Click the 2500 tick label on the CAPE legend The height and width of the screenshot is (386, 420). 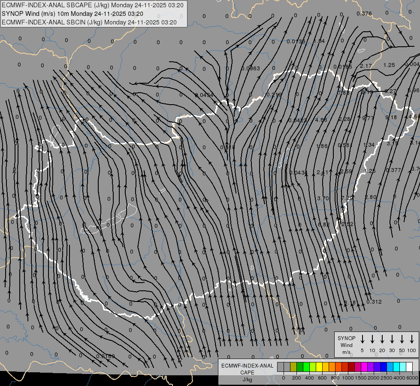386,378
